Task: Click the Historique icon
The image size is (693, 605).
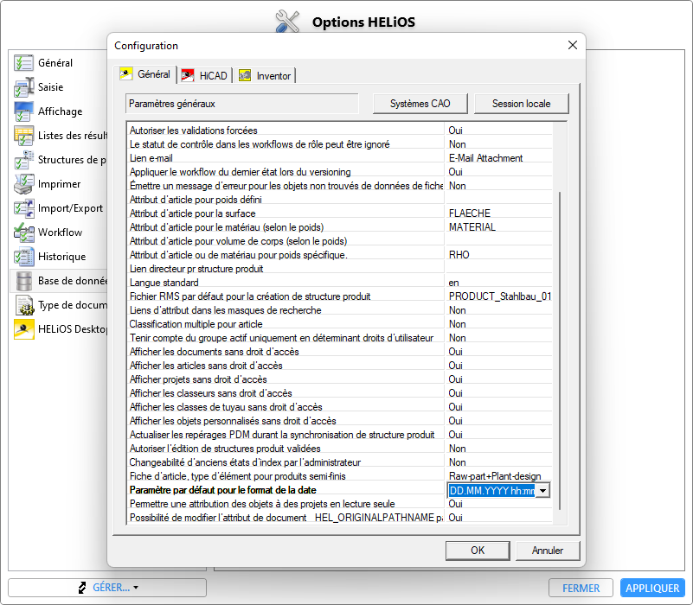Action: tap(23, 257)
